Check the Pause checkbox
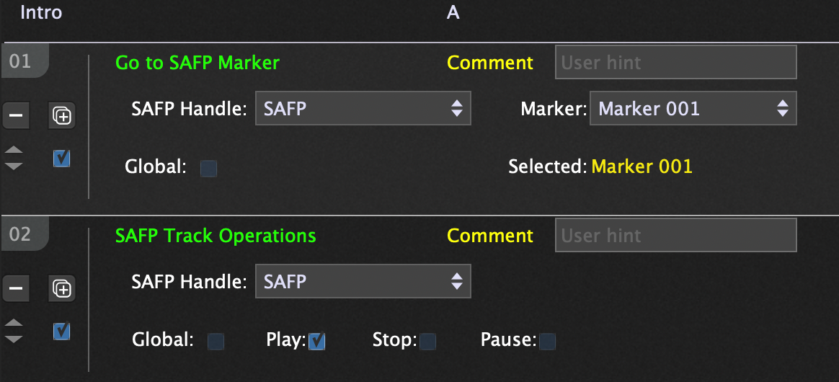The height and width of the screenshot is (382, 839). point(548,342)
